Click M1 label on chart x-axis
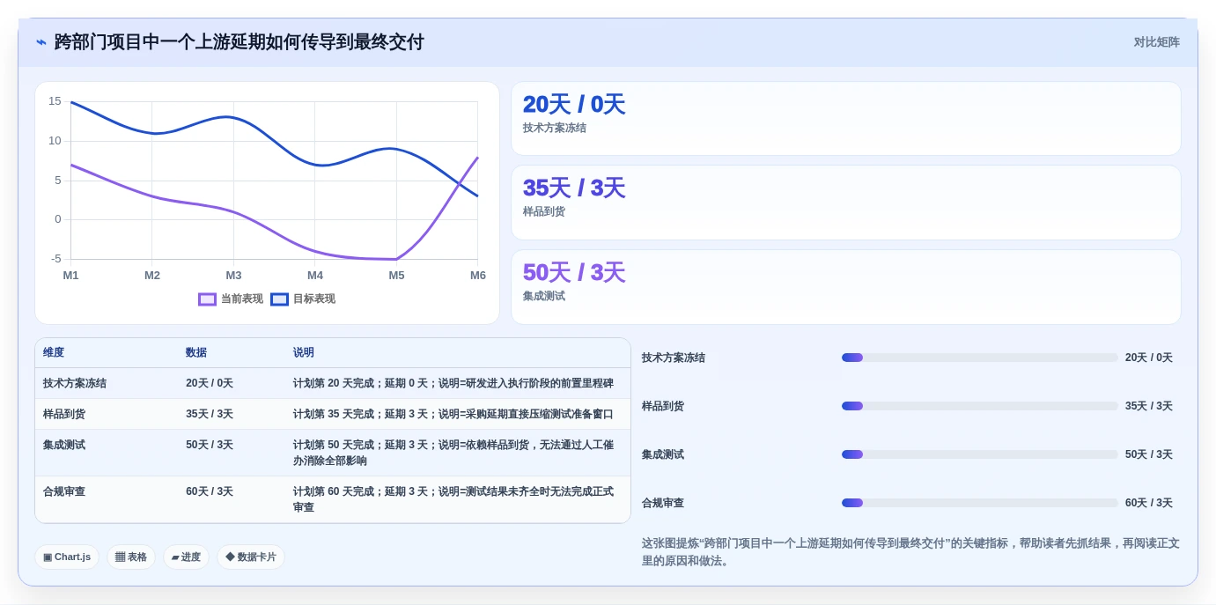The image size is (1216, 605). (70, 276)
